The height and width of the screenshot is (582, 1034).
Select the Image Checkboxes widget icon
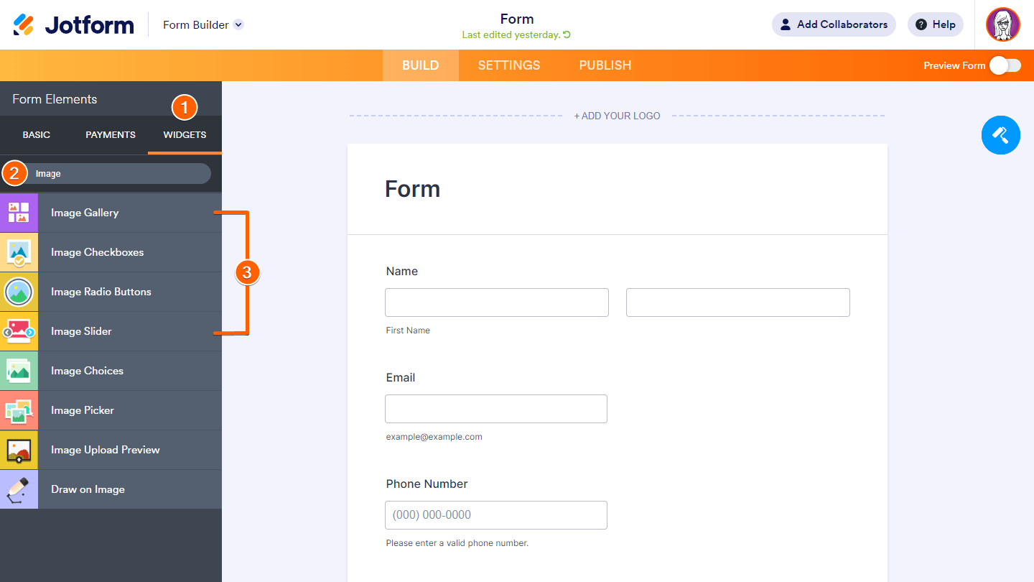(19, 252)
